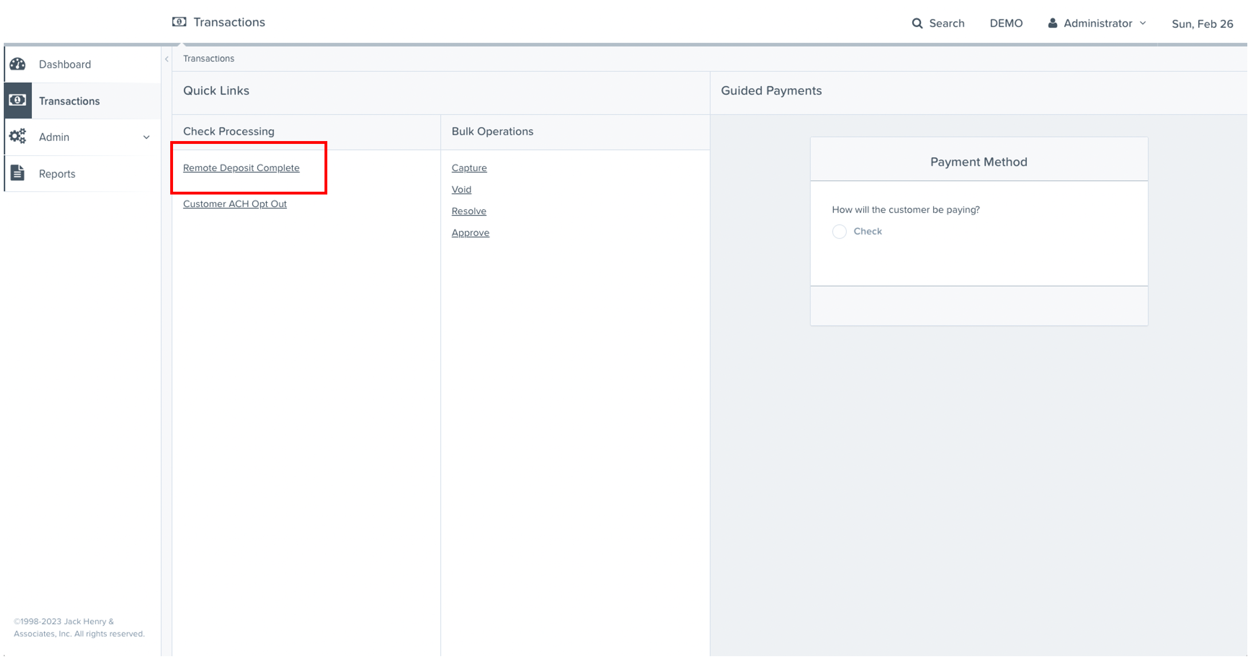Click the Transactions money icon in sidebar
1252x659 pixels.
[x=18, y=100]
